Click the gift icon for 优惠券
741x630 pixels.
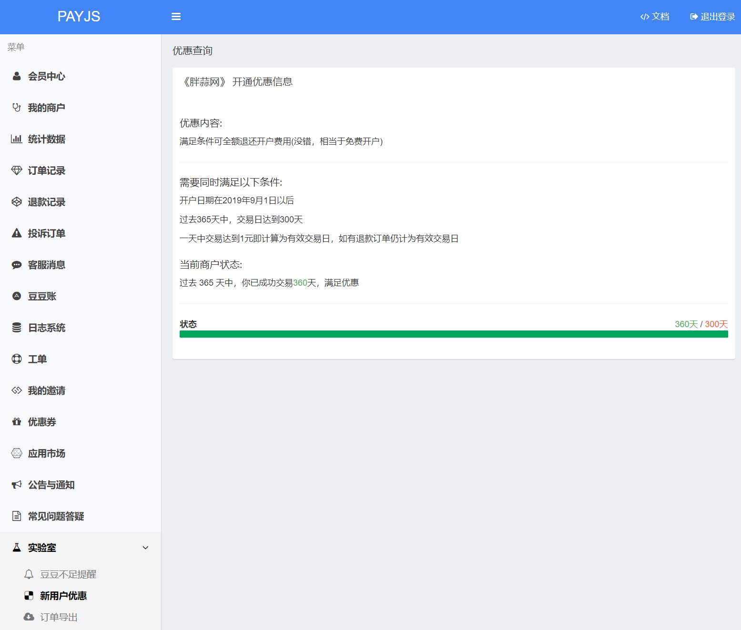(x=17, y=422)
